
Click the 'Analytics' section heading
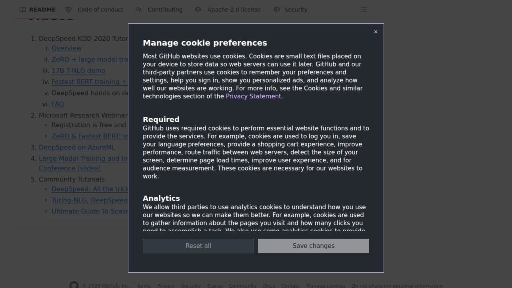(161, 198)
